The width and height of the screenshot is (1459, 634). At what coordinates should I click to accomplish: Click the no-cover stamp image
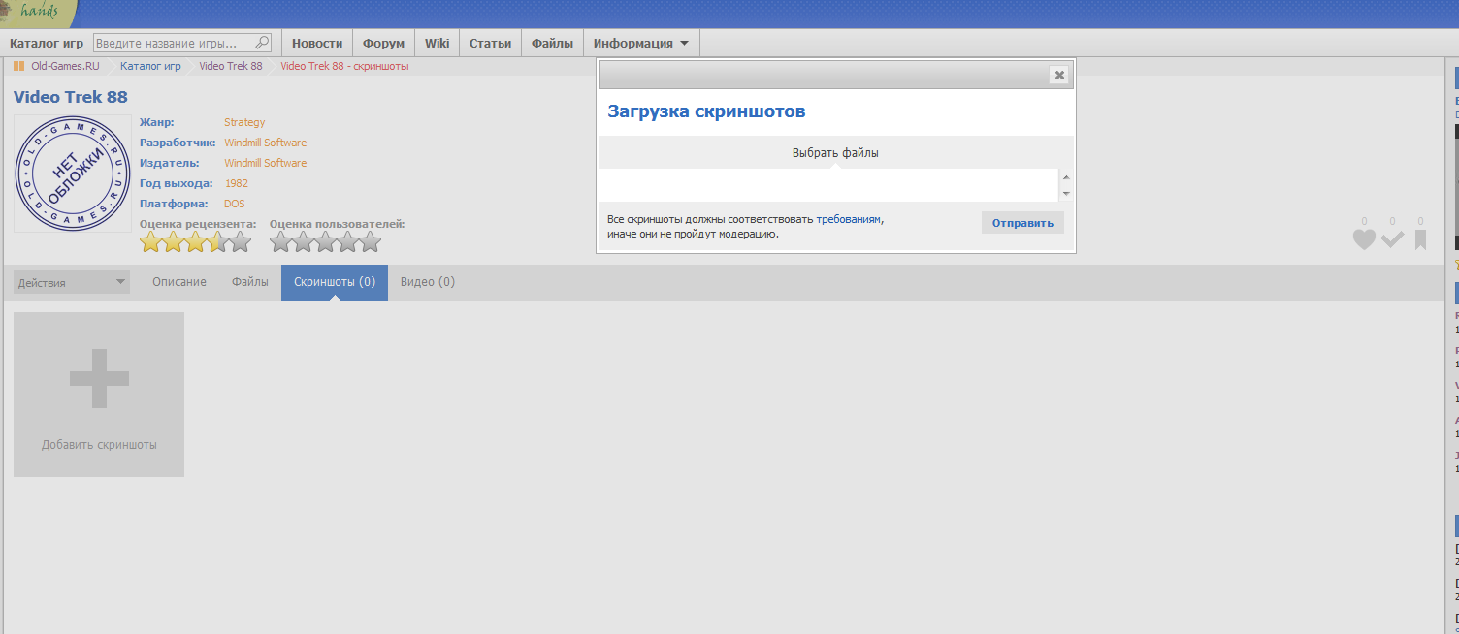[73, 174]
